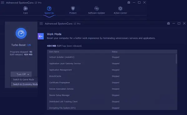Image resolution: width=187 pixels, height=115 pixels.
Task: Open hamburger menu in Work Mode window
Action: (41, 24)
